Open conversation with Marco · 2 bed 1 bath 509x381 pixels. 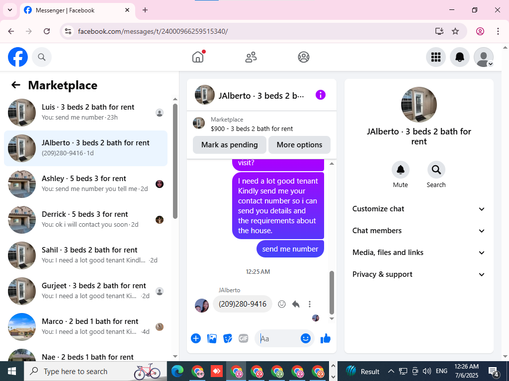tap(85, 326)
